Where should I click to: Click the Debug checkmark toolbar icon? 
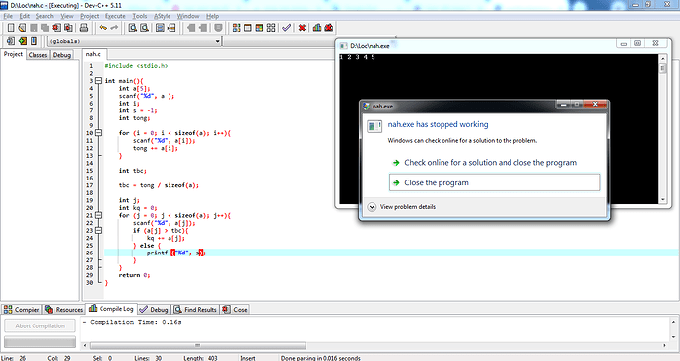click(x=286, y=28)
